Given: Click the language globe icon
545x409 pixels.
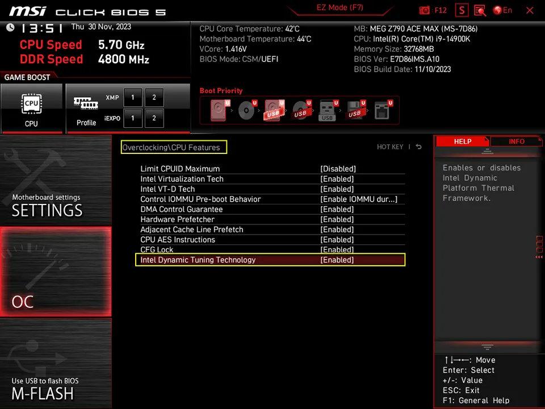Looking at the screenshot, I should coord(497,10).
